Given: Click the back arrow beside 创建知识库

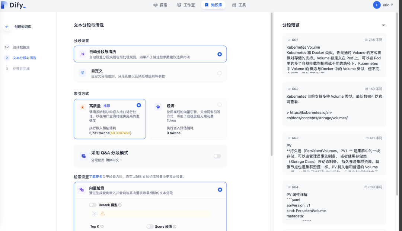Looking at the screenshot, I should 7,27.
